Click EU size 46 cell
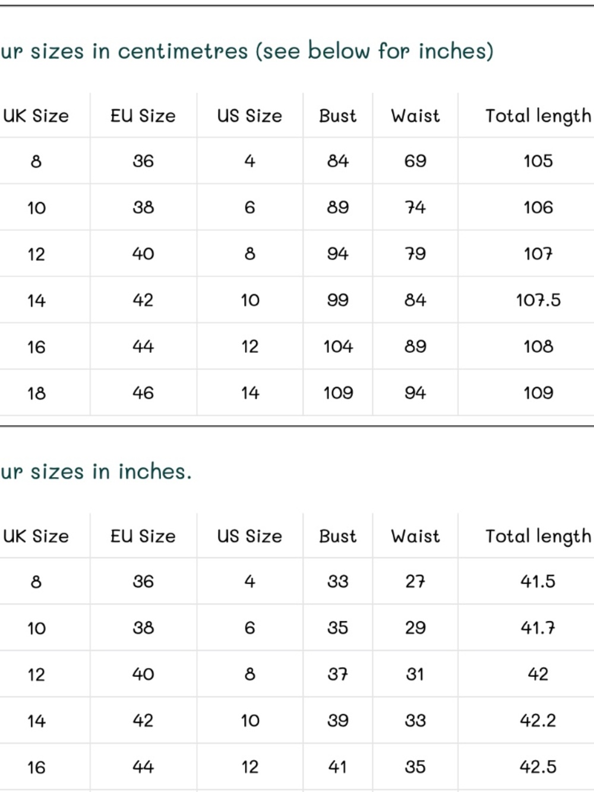 [x=143, y=393]
